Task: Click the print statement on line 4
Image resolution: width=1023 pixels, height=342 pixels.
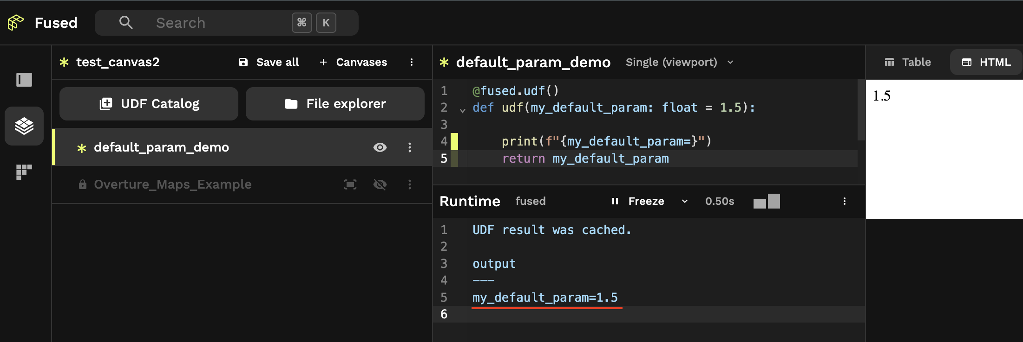Action: pyautogui.click(x=606, y=141)
